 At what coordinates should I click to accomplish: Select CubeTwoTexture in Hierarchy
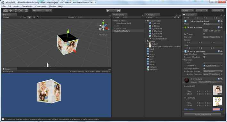point(122,31)
